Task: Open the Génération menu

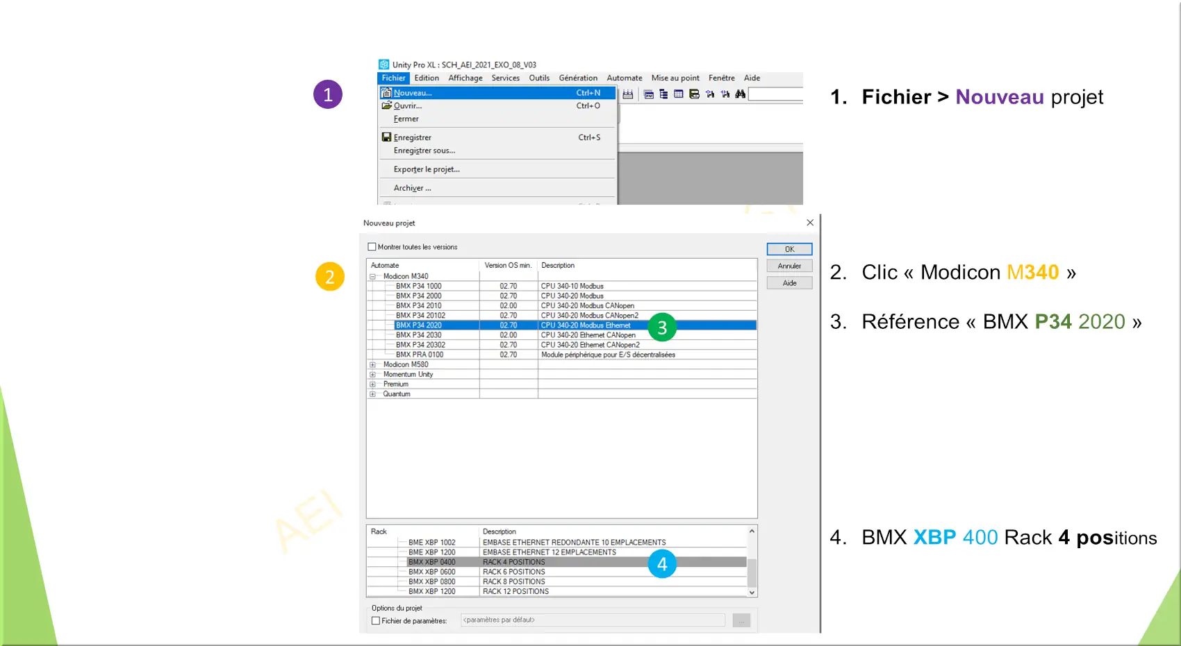Action: pos(578,78)
